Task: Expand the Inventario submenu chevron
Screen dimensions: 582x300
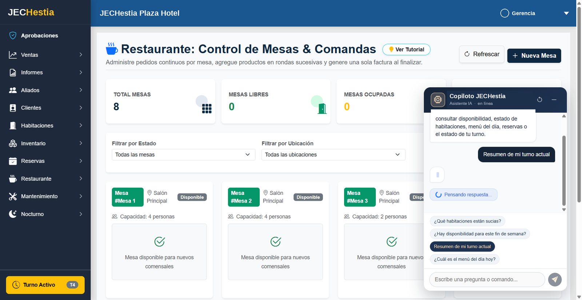Action: point(81,143)
